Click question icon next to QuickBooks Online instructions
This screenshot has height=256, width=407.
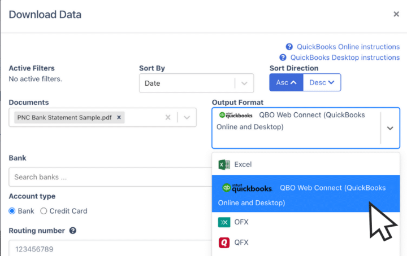tap(289, 47)
